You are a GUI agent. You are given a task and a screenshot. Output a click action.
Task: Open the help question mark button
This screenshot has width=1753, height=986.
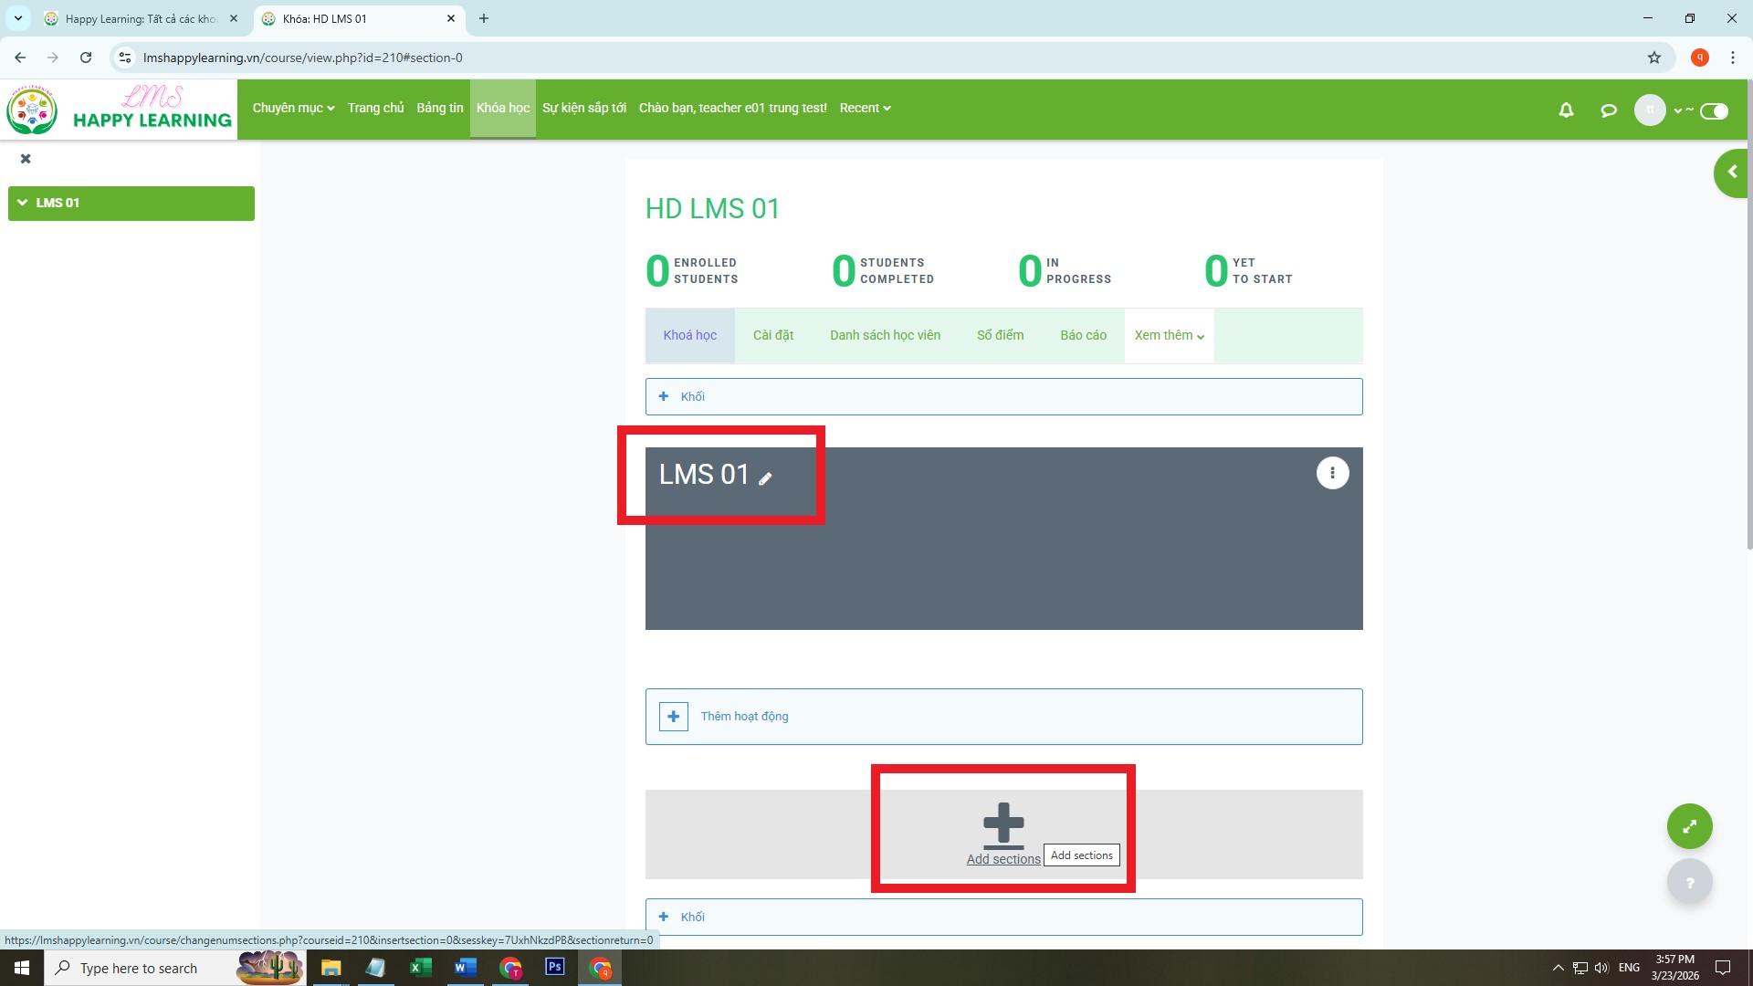[1689, 883]
